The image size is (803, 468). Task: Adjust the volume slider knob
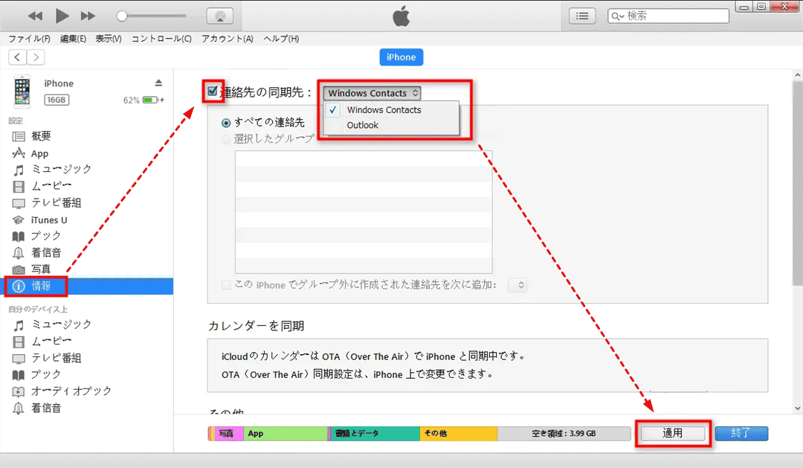pos(121,16)
